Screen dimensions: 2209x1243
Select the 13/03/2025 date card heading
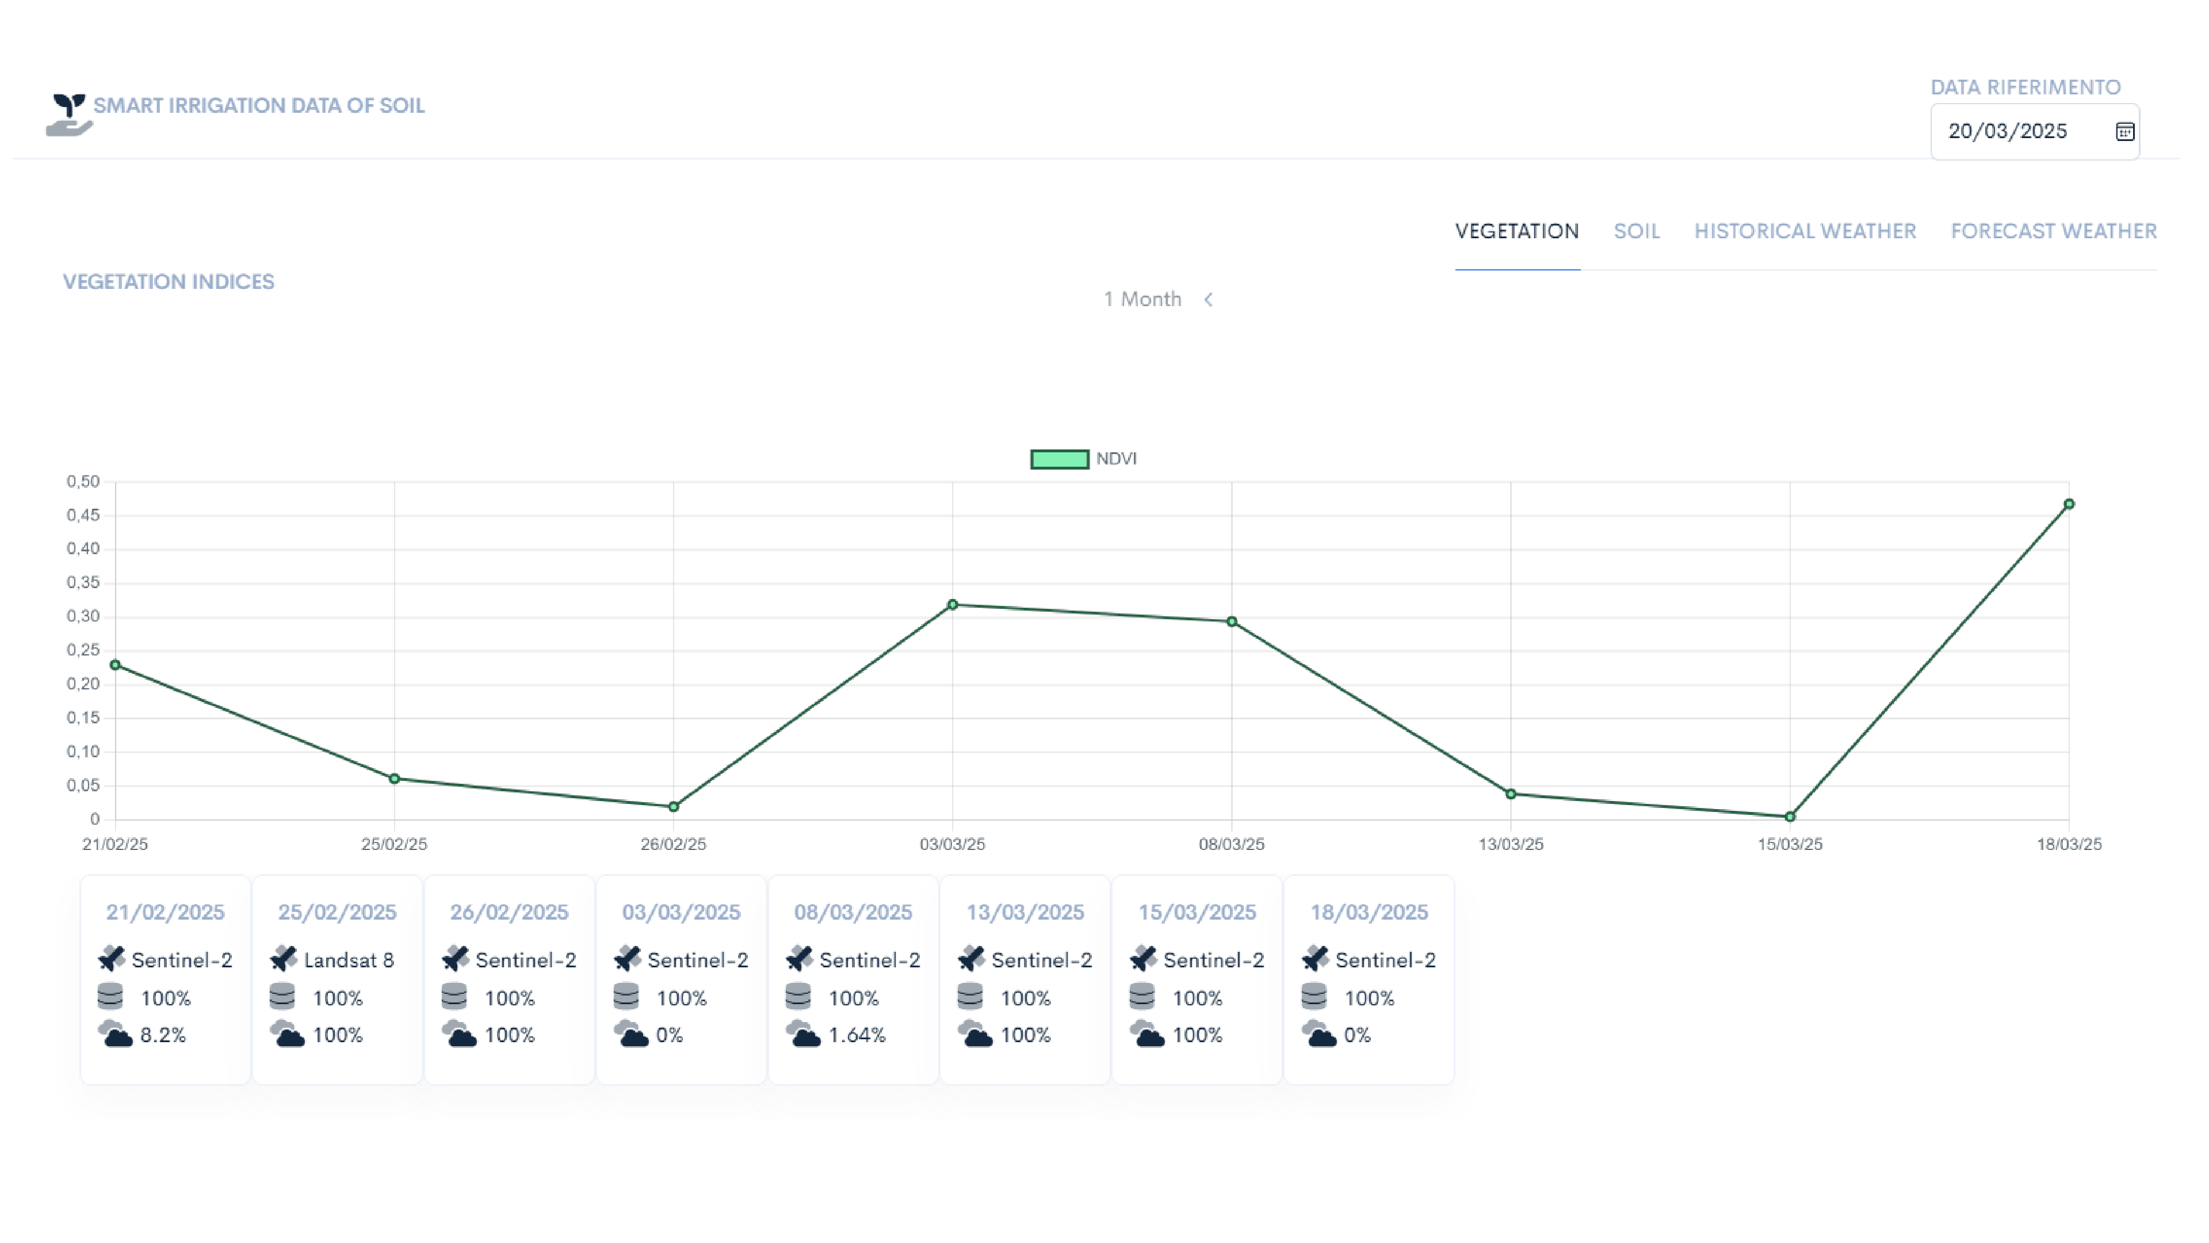click(x=1025, y=912)
